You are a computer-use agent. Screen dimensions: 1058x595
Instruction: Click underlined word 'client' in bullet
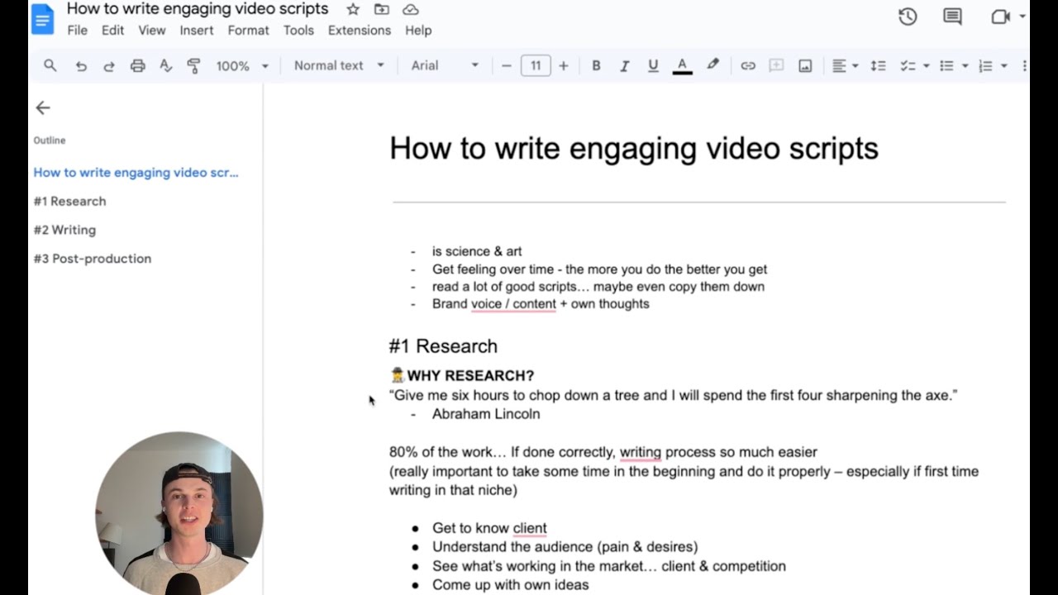click(x=530, y=528)
